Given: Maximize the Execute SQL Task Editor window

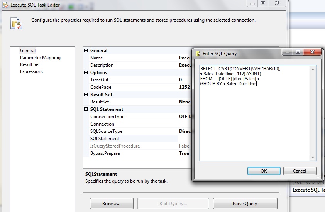Looking at the screenshot, I should click(x=263, y=3).
